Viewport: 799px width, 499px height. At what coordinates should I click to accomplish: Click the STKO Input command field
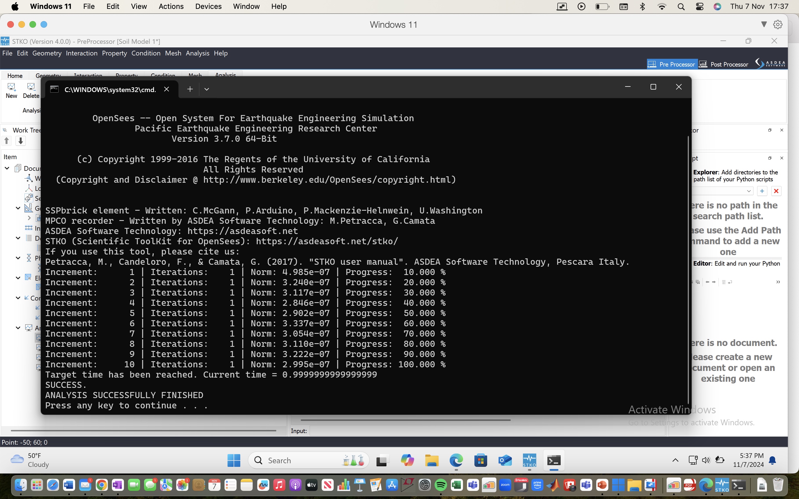coord(487,431)
